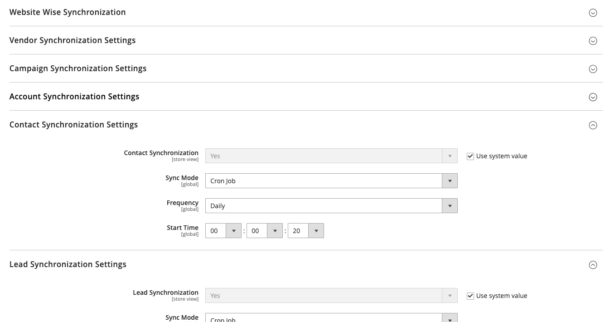Open the Sync Mode dropdown showing Cron Job
The width and height of the screenshot is (610, 322).
450,181
